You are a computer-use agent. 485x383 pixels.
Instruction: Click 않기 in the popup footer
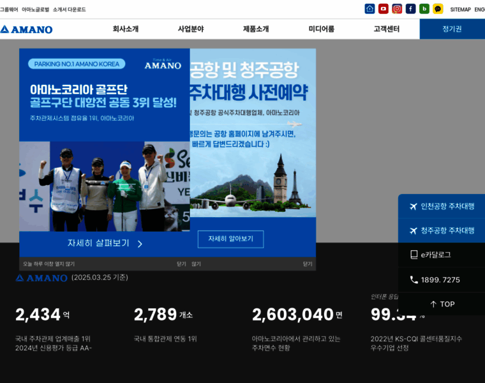196,264
